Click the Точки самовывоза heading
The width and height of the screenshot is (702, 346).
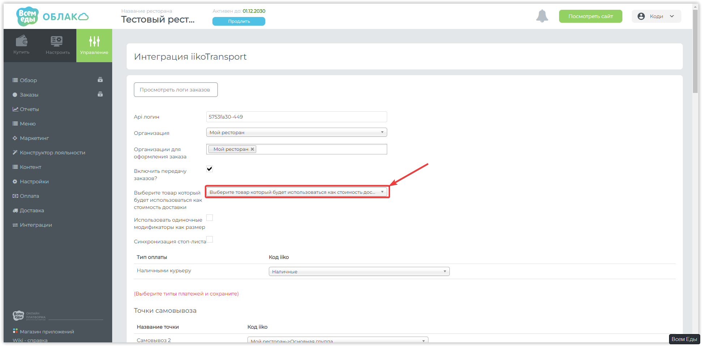pyautogui.click(x=165, y=311)
